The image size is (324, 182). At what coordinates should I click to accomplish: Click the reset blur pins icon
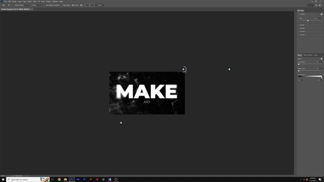(x=81, y=5)
